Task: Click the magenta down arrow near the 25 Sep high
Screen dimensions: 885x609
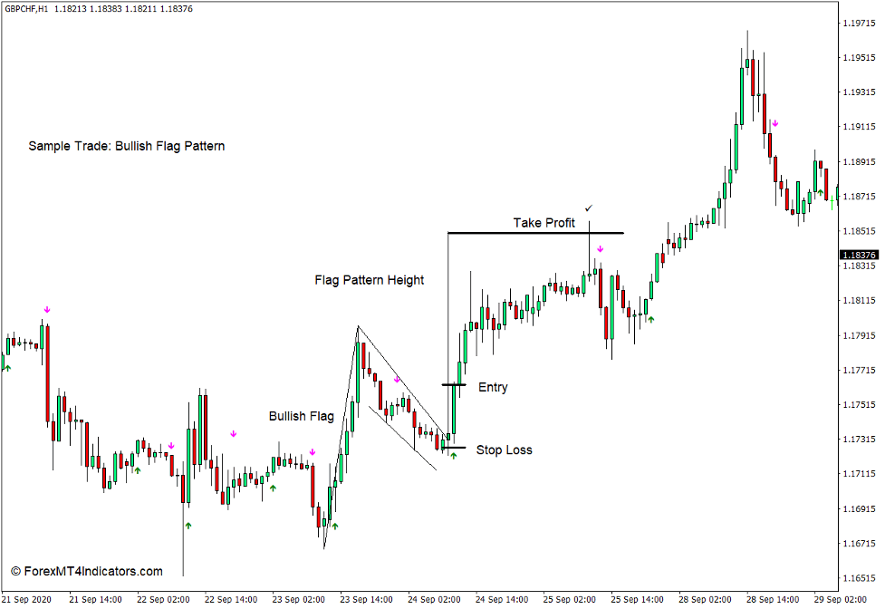Action: click(x=600, y=247)
